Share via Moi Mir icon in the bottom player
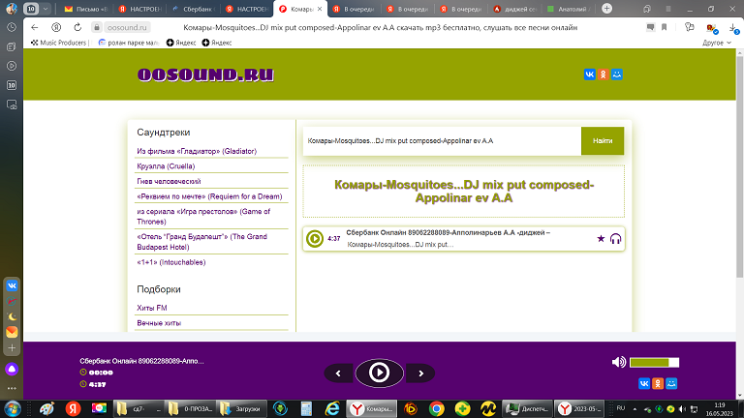Image resolution: width=744 pixels, height=418 pixels. [671, 383]
